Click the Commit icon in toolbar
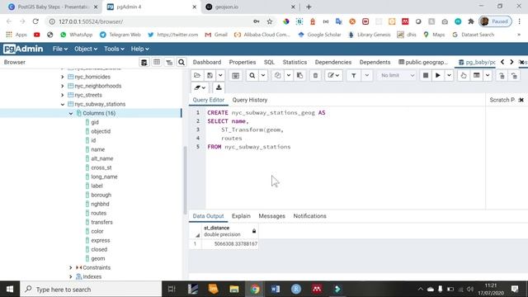Viewport: 528px width, 297px height. (502, 75)
